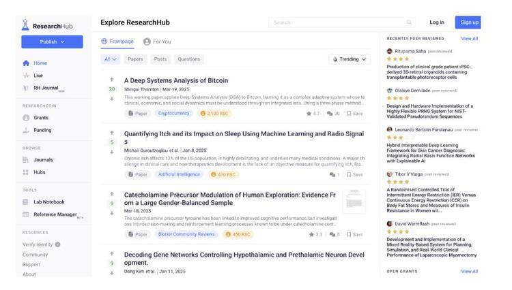The width and height of the screenshot is (512, 290).
Task: Open comments on Catecholamine paper
Action: [335, 235]
